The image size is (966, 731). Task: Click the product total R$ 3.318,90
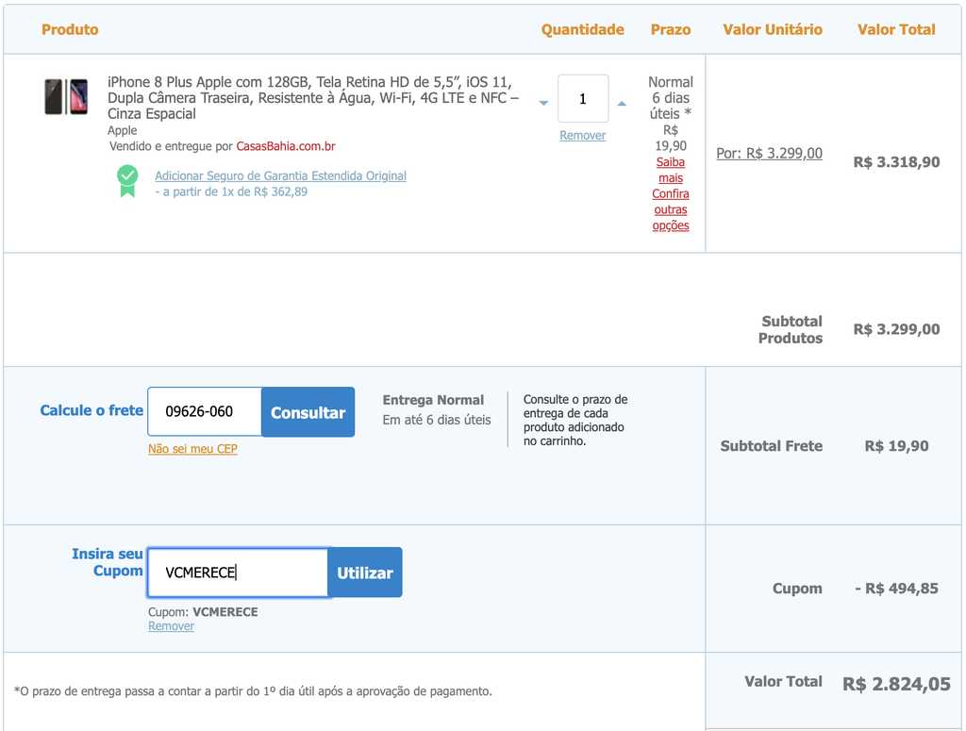click(896, 162)
